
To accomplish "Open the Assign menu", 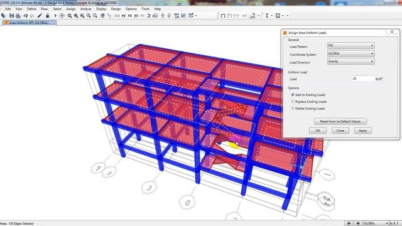I will (x=71, y=9).
